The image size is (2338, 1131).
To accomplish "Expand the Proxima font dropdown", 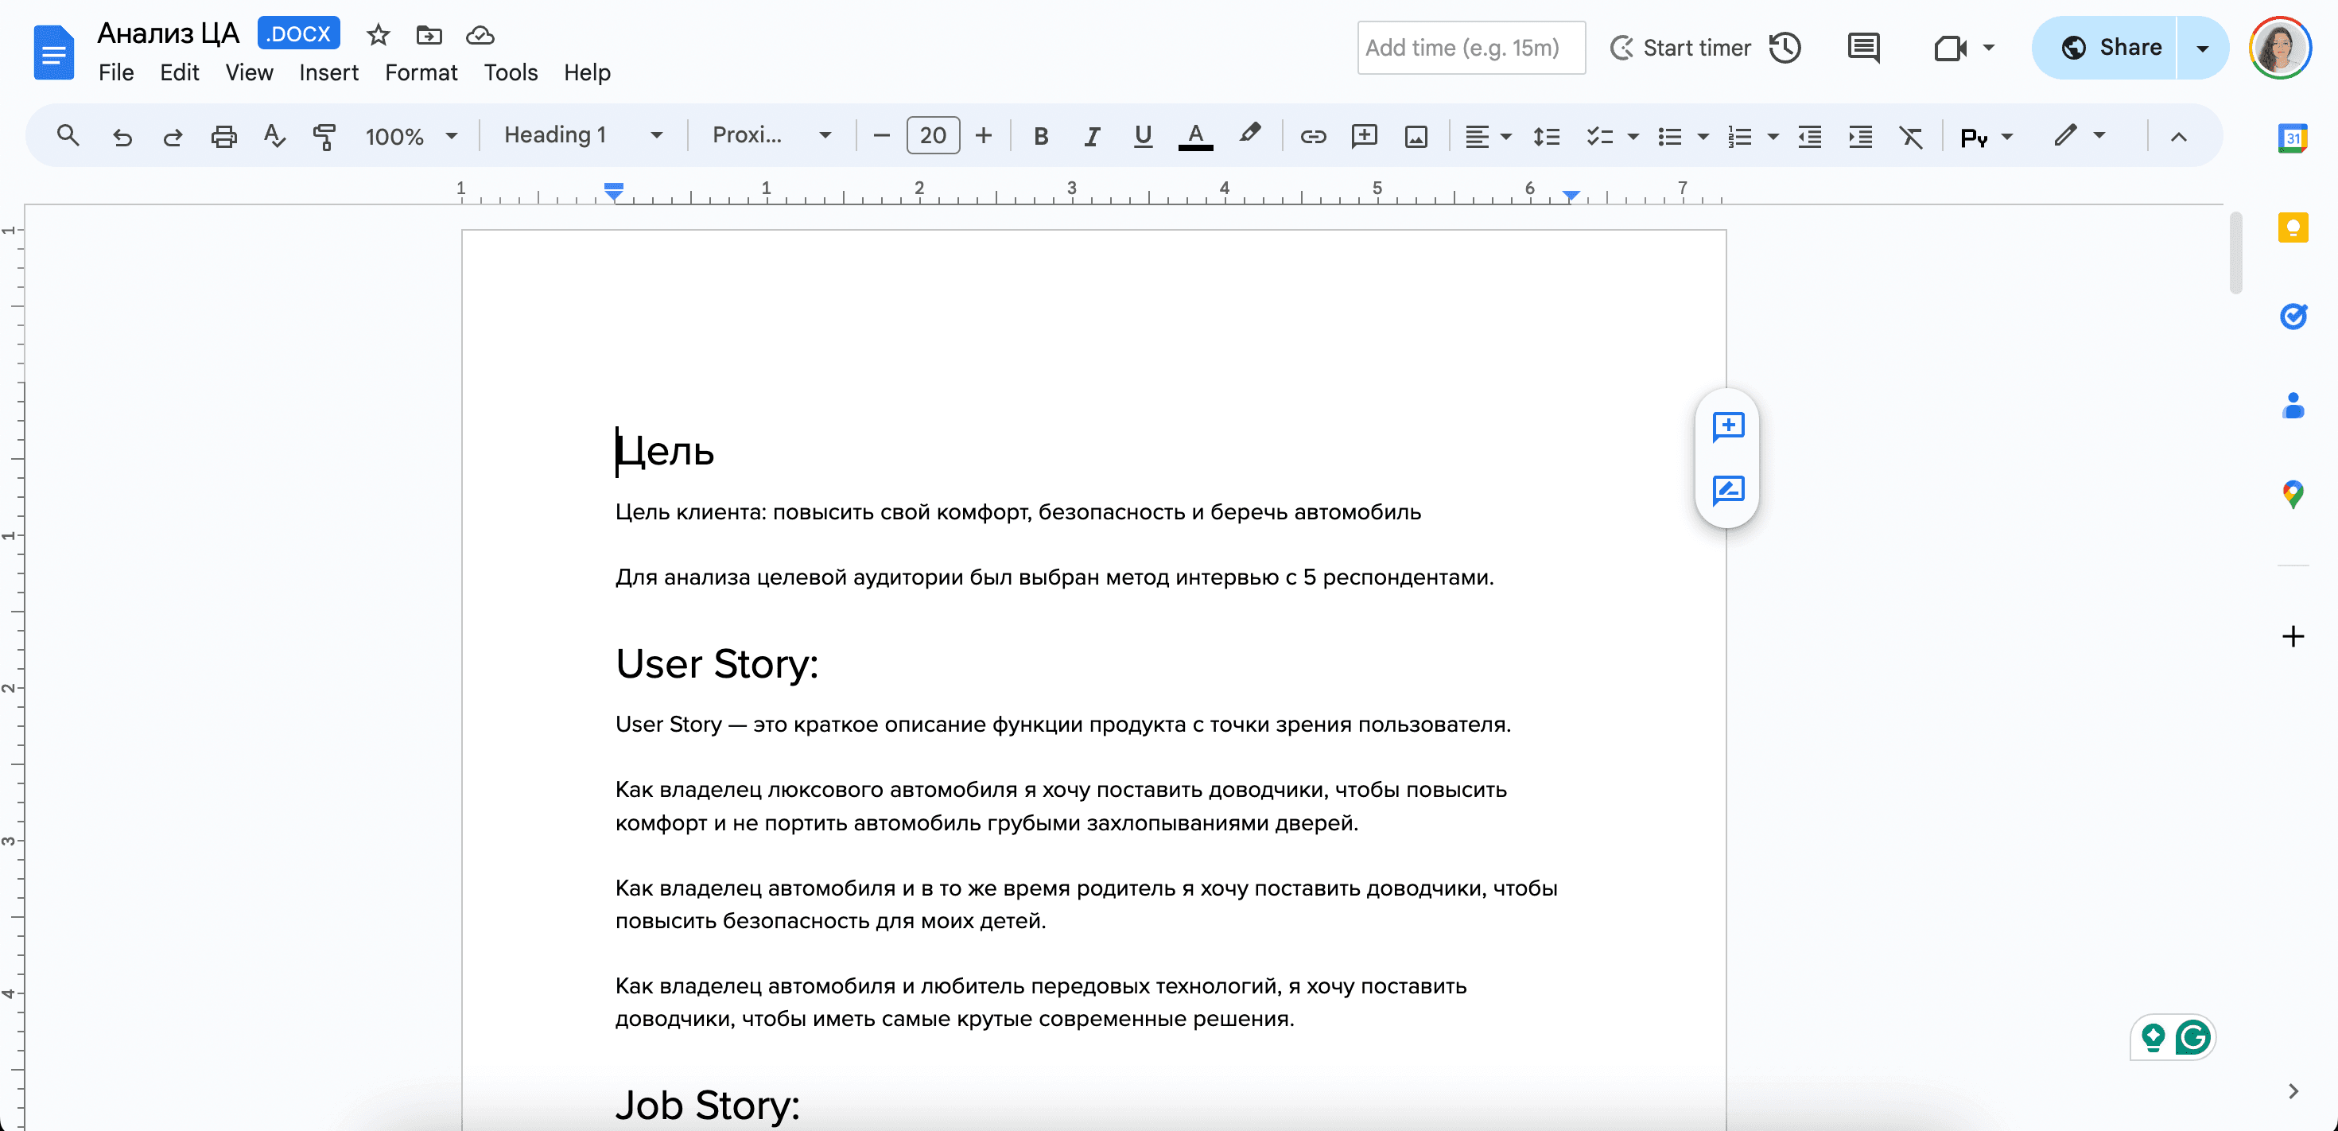I will pos(771,135).
